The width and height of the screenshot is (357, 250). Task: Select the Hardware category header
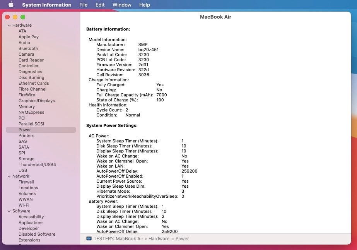[x=22, y=25]
